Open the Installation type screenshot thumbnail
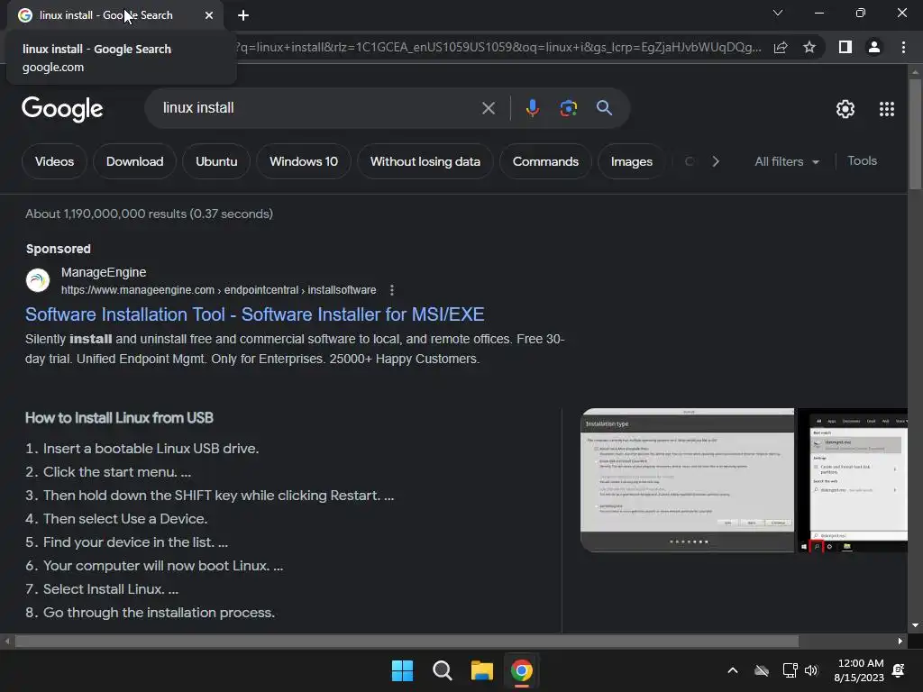Viewport: 923px width, 692px height. tap(687, 479)
